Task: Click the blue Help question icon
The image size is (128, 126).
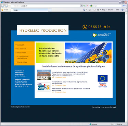Action: pyautogui.click(x=123, y=10)
